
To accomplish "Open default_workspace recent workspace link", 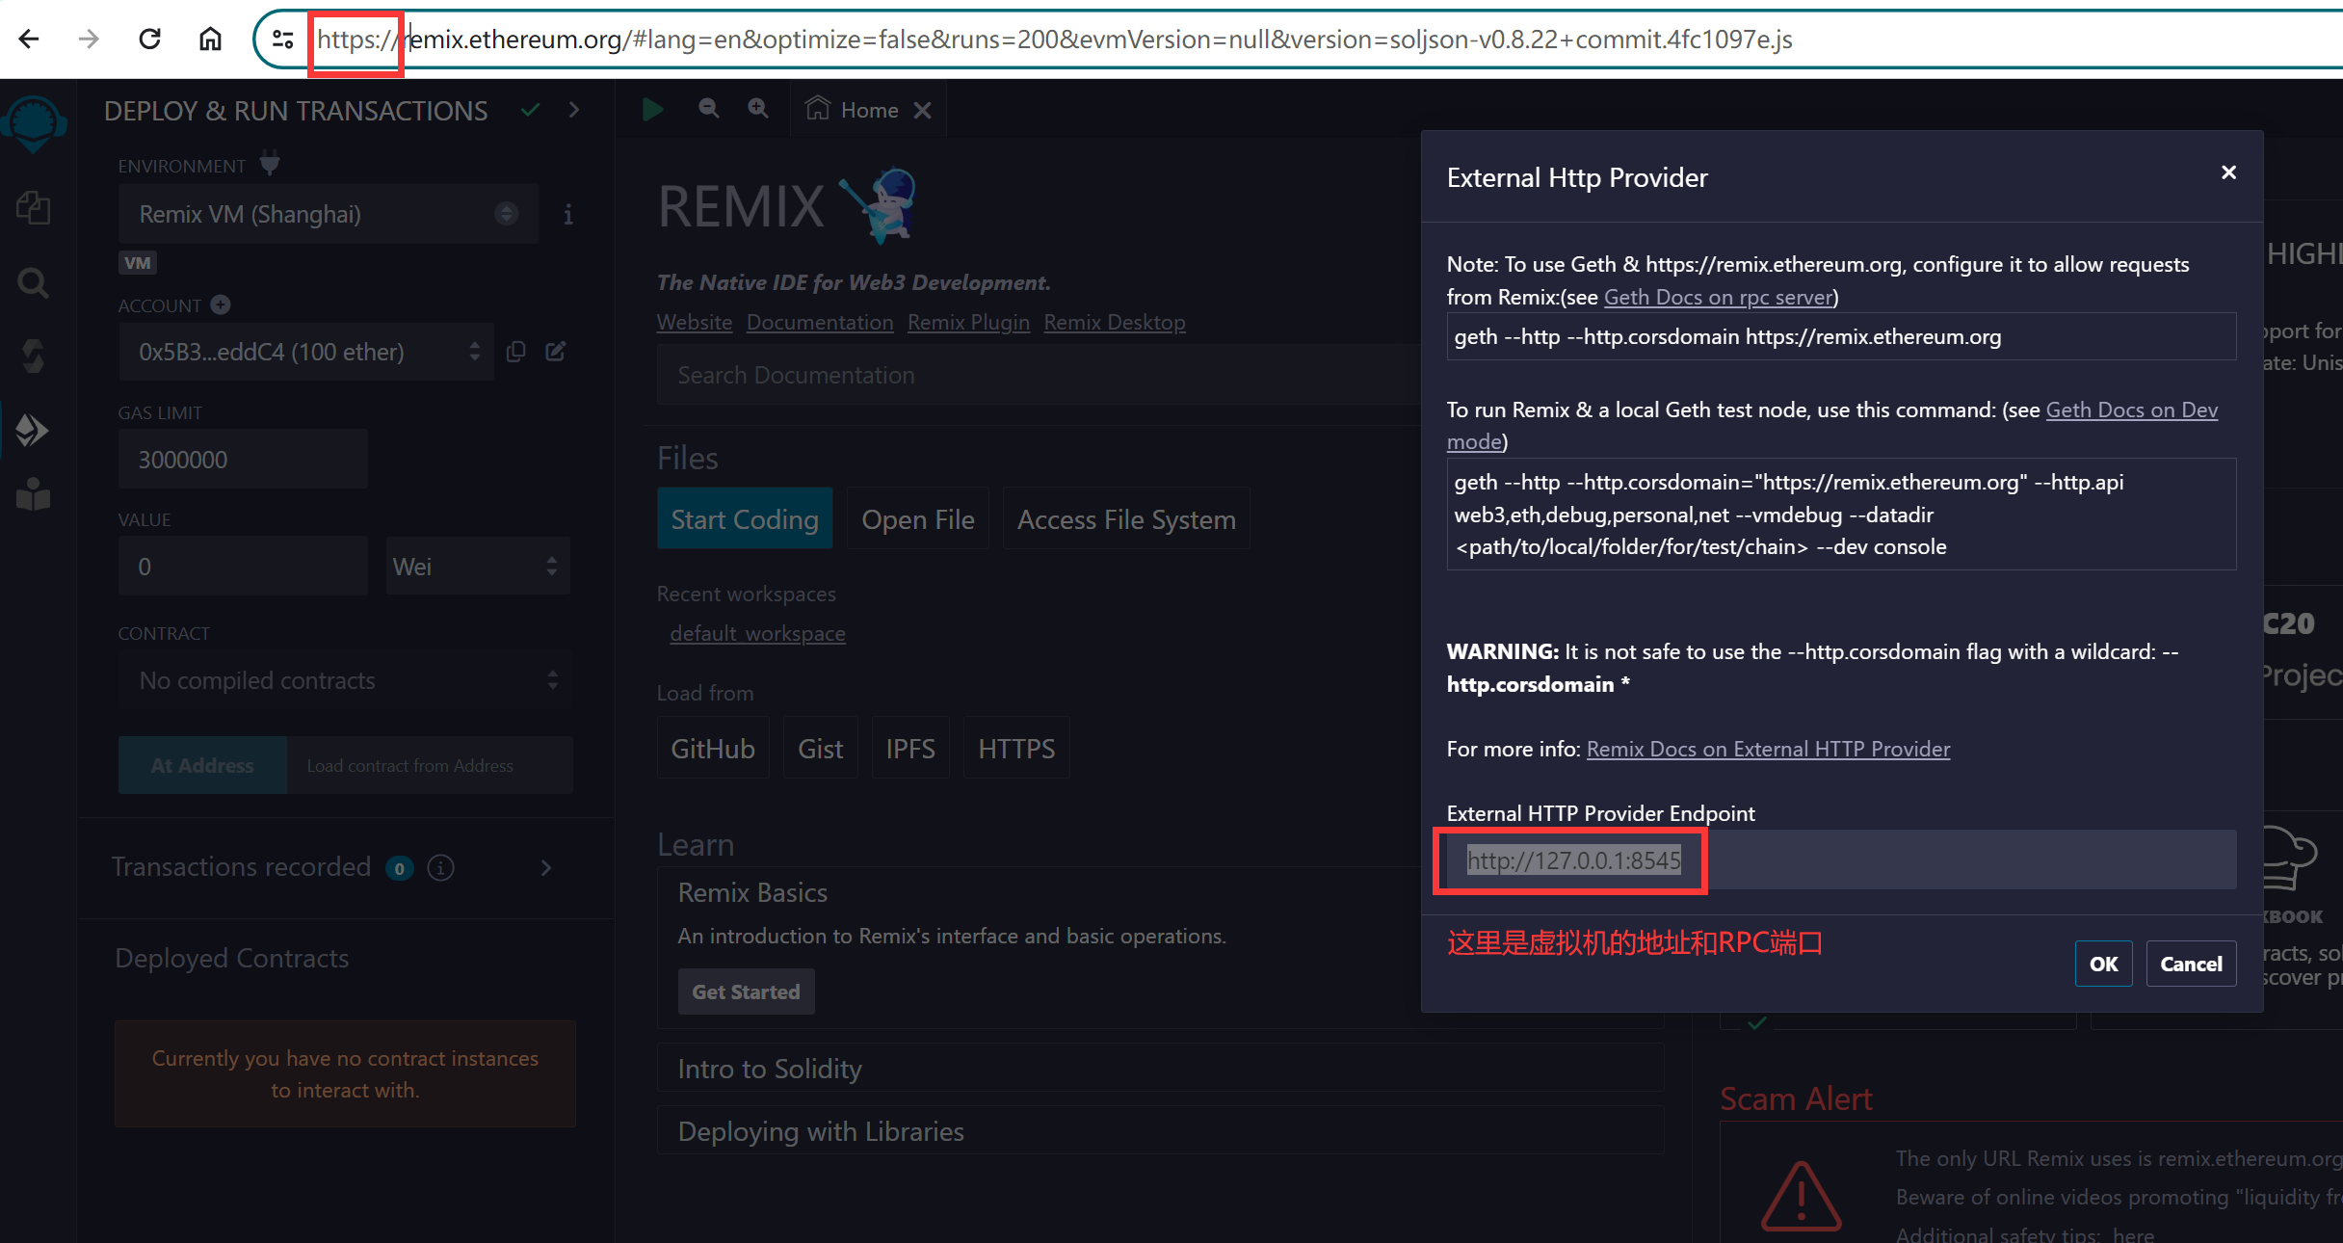I will [758, 633].
